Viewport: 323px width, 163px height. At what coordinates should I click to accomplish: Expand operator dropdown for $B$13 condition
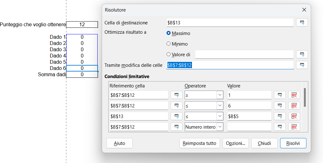[x=220, y=116]
